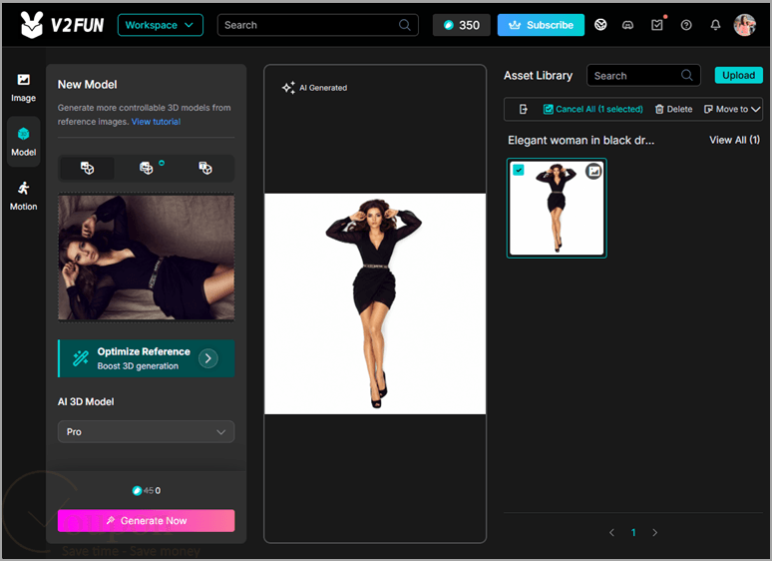Click View All (1) link

click(734, 140)
